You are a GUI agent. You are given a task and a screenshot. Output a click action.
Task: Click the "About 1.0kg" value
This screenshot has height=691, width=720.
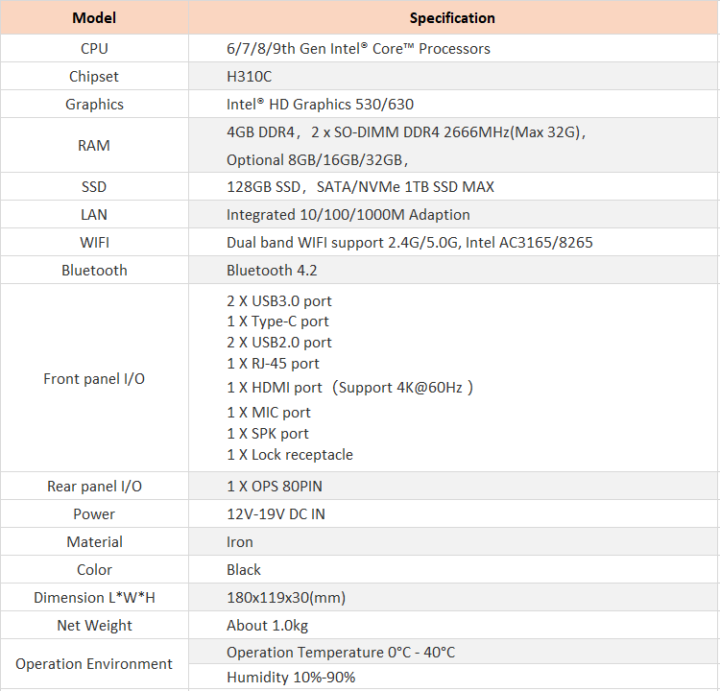click(267, 626)
